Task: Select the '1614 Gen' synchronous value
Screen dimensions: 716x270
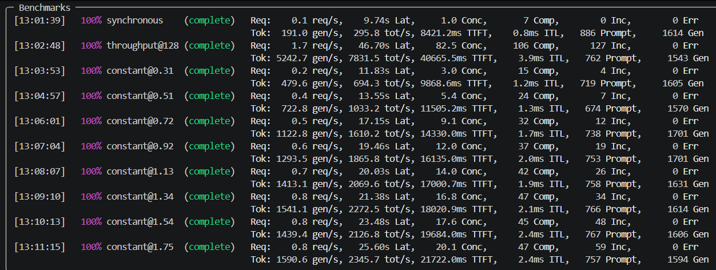Action: click(686, 33)
